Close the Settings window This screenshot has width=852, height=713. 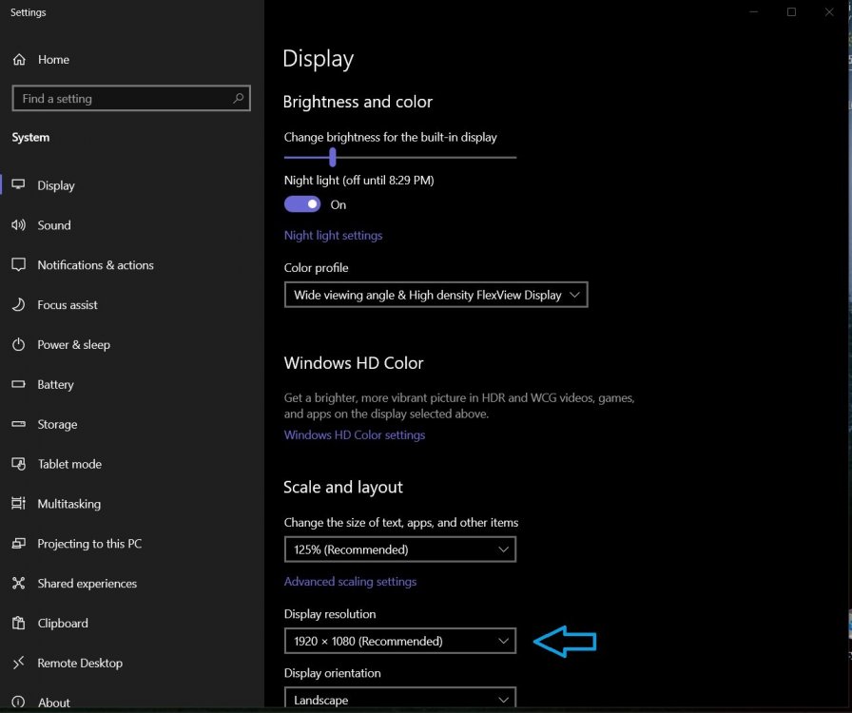pos(829,12)
